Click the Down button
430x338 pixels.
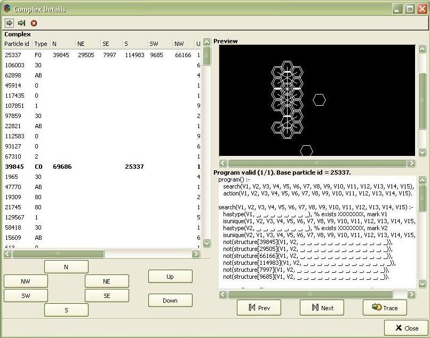pyautogui.click(x=170, y=301)
